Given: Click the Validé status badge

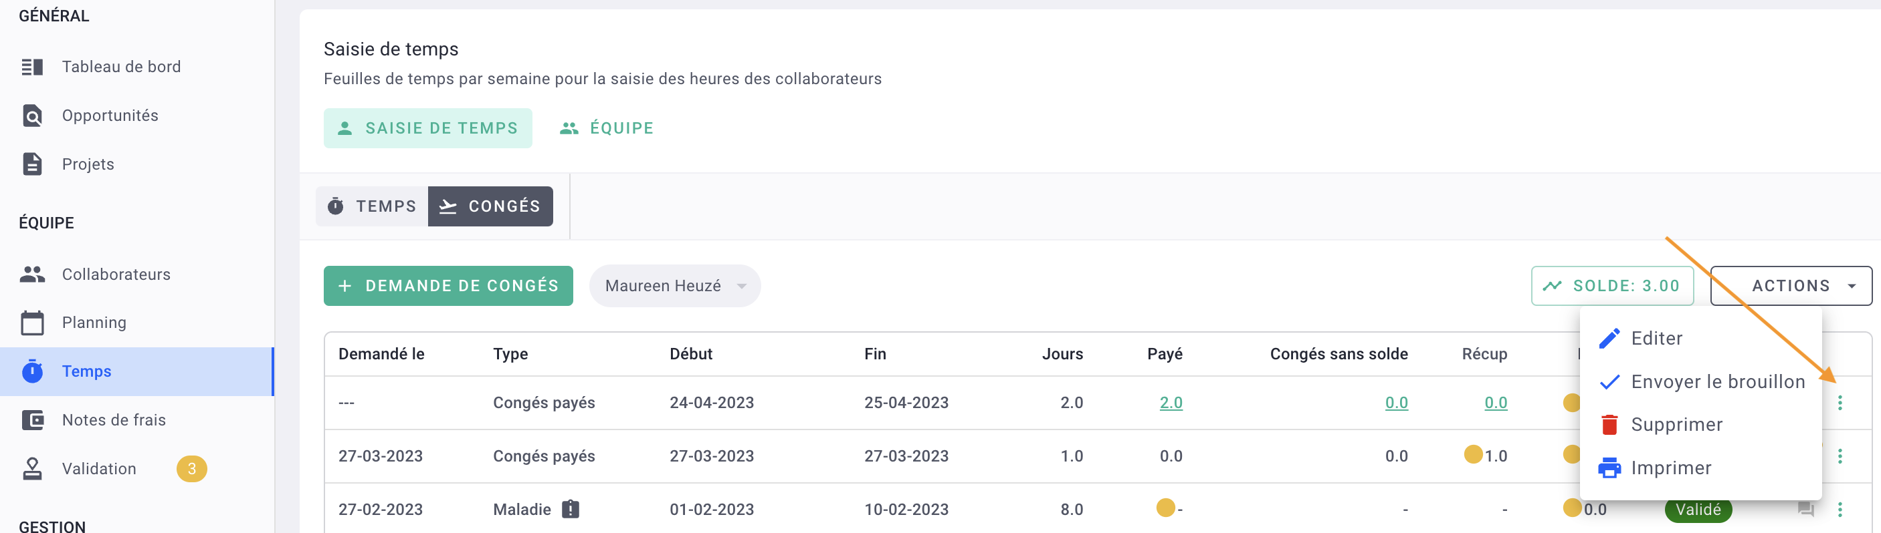Looking at the screenshot, I should pyautogui.click(x=1698, y=510).
